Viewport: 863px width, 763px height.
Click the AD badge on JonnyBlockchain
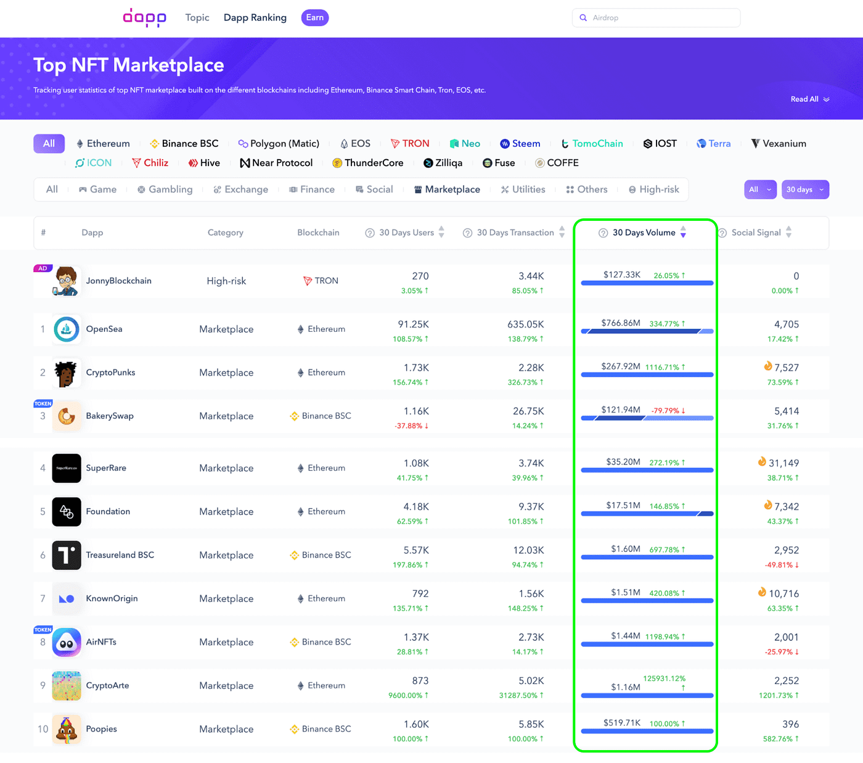click(x=43, y=269)
